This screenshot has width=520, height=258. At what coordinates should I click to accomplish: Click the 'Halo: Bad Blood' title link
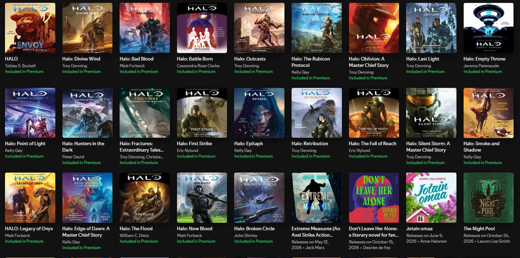point(136,59)
